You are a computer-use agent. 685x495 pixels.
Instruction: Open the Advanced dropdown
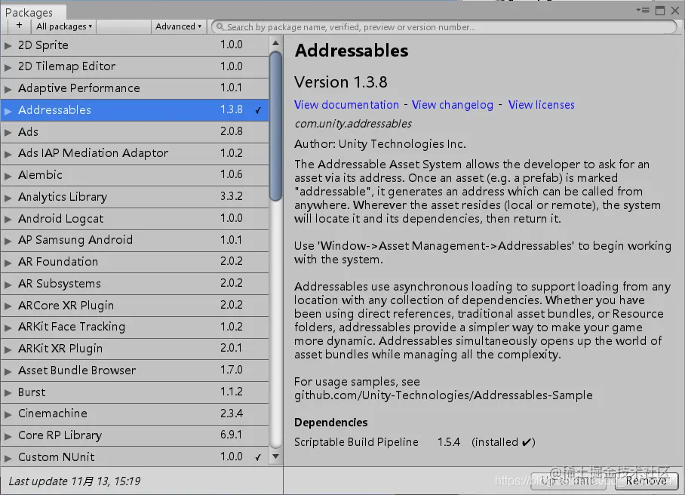coord(178,26)
